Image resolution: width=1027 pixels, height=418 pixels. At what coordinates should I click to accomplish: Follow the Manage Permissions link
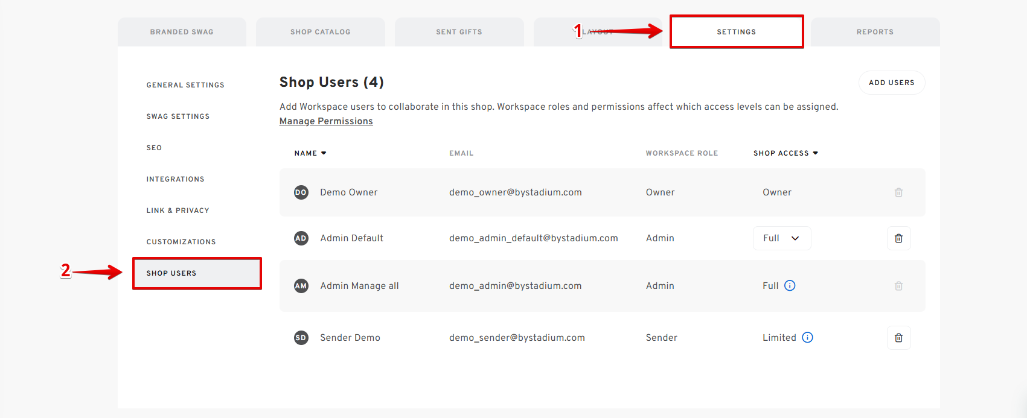pos(326,121)
